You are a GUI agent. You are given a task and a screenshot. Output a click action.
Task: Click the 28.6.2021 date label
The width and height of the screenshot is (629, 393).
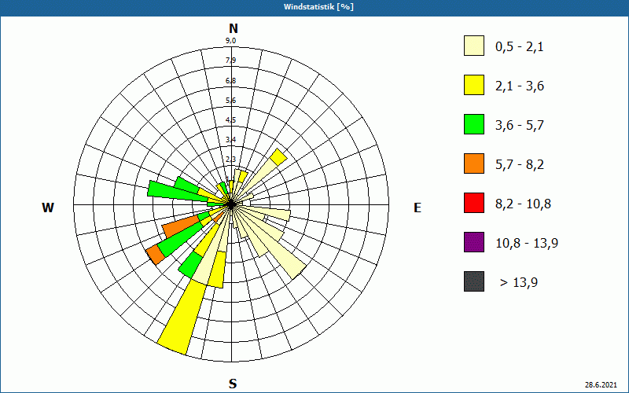coord(601,384)
